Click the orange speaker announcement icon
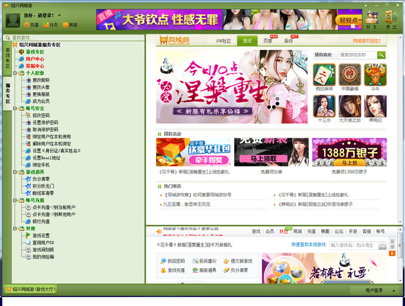 click(159, 232)
